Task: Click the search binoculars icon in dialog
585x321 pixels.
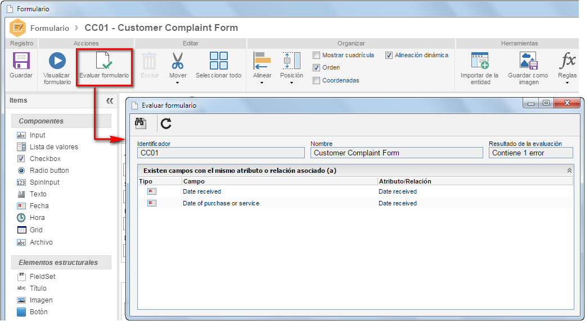Action: pyautogui.click(x=141, y=123)
